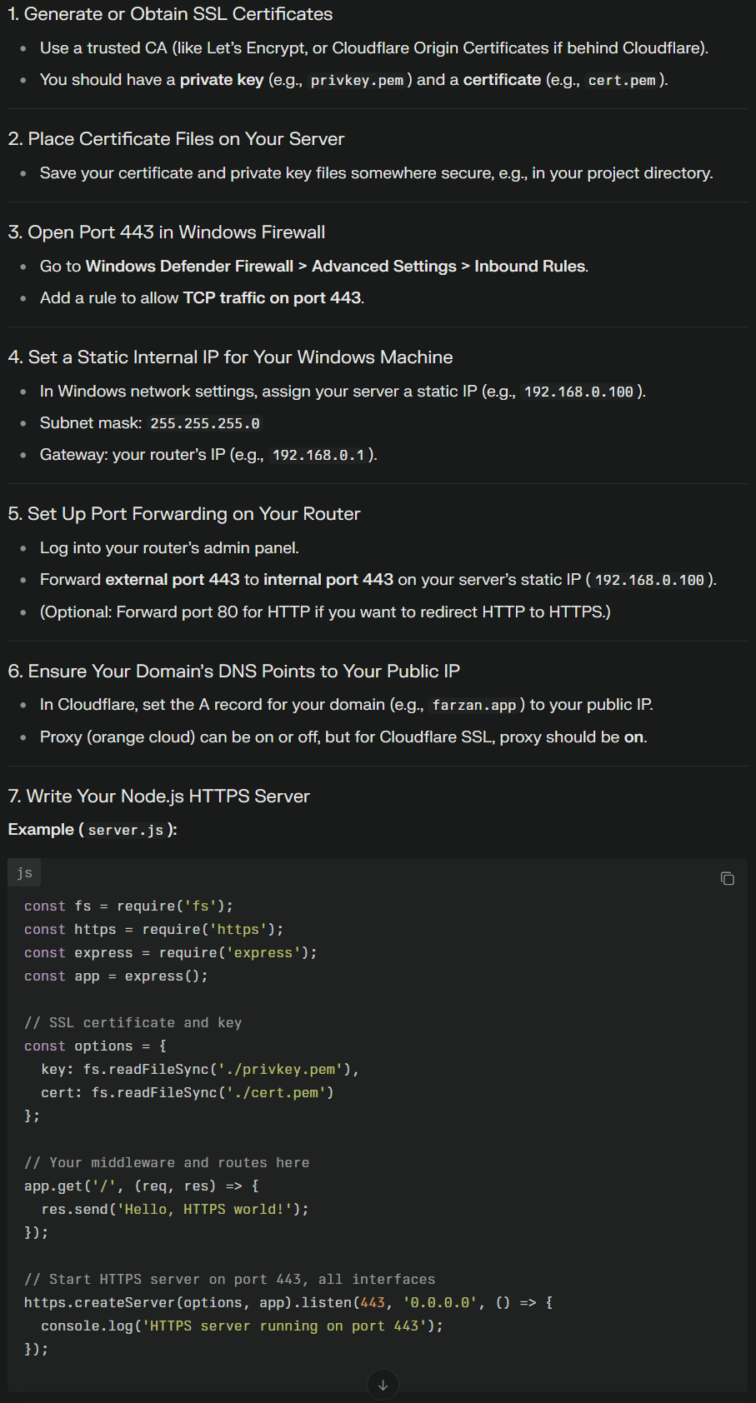The image size is (756, 1403).
Task: Click the scroll-down arrow button
Action: (x=383, y=1385)
